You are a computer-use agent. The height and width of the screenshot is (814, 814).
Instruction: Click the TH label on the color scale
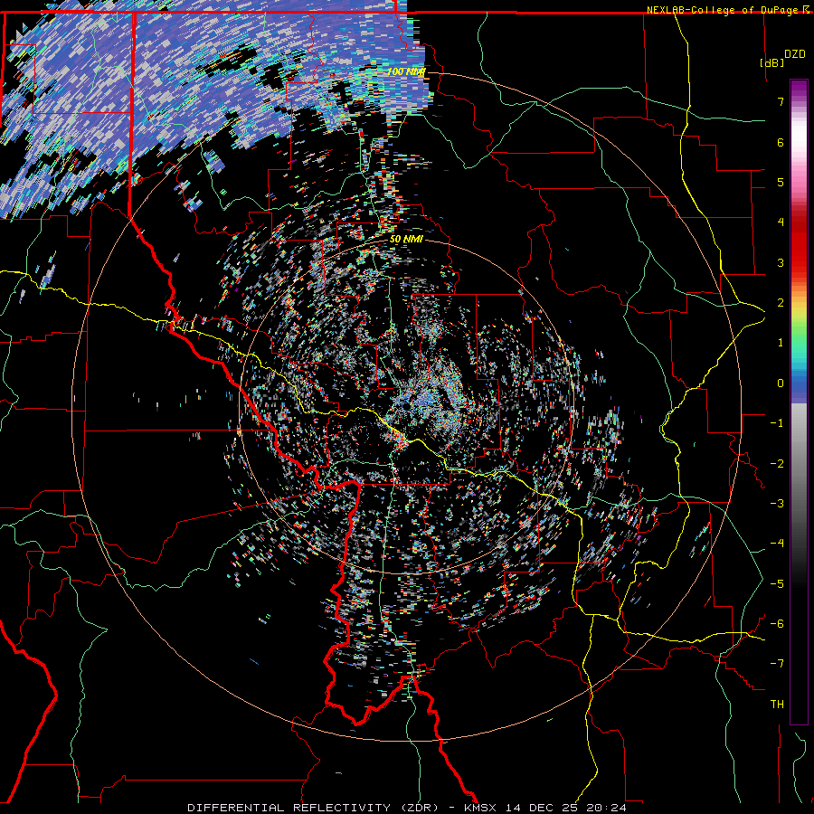pos(777,705)
